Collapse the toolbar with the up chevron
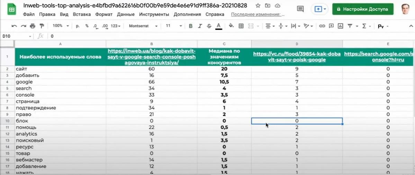415x175 pixels. click(411, 26)
